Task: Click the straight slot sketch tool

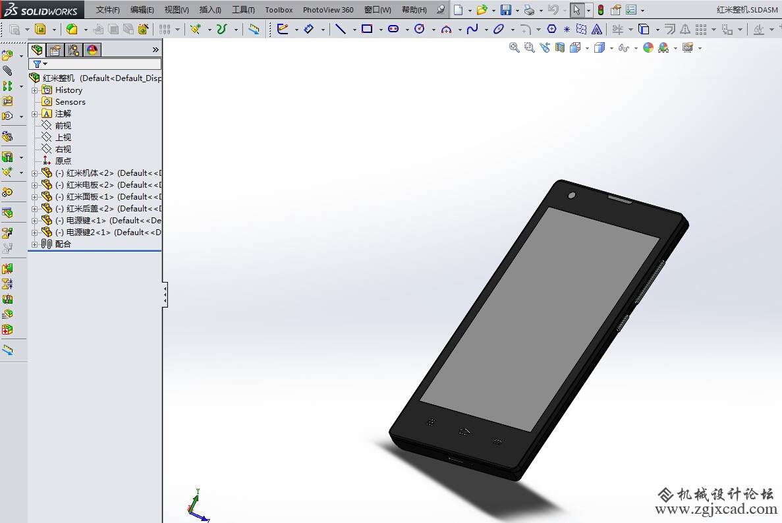Action: 393,30
